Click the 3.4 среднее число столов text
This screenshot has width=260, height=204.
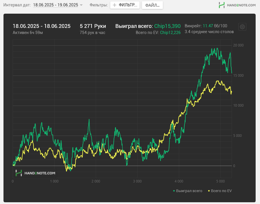tap(209, 32)
